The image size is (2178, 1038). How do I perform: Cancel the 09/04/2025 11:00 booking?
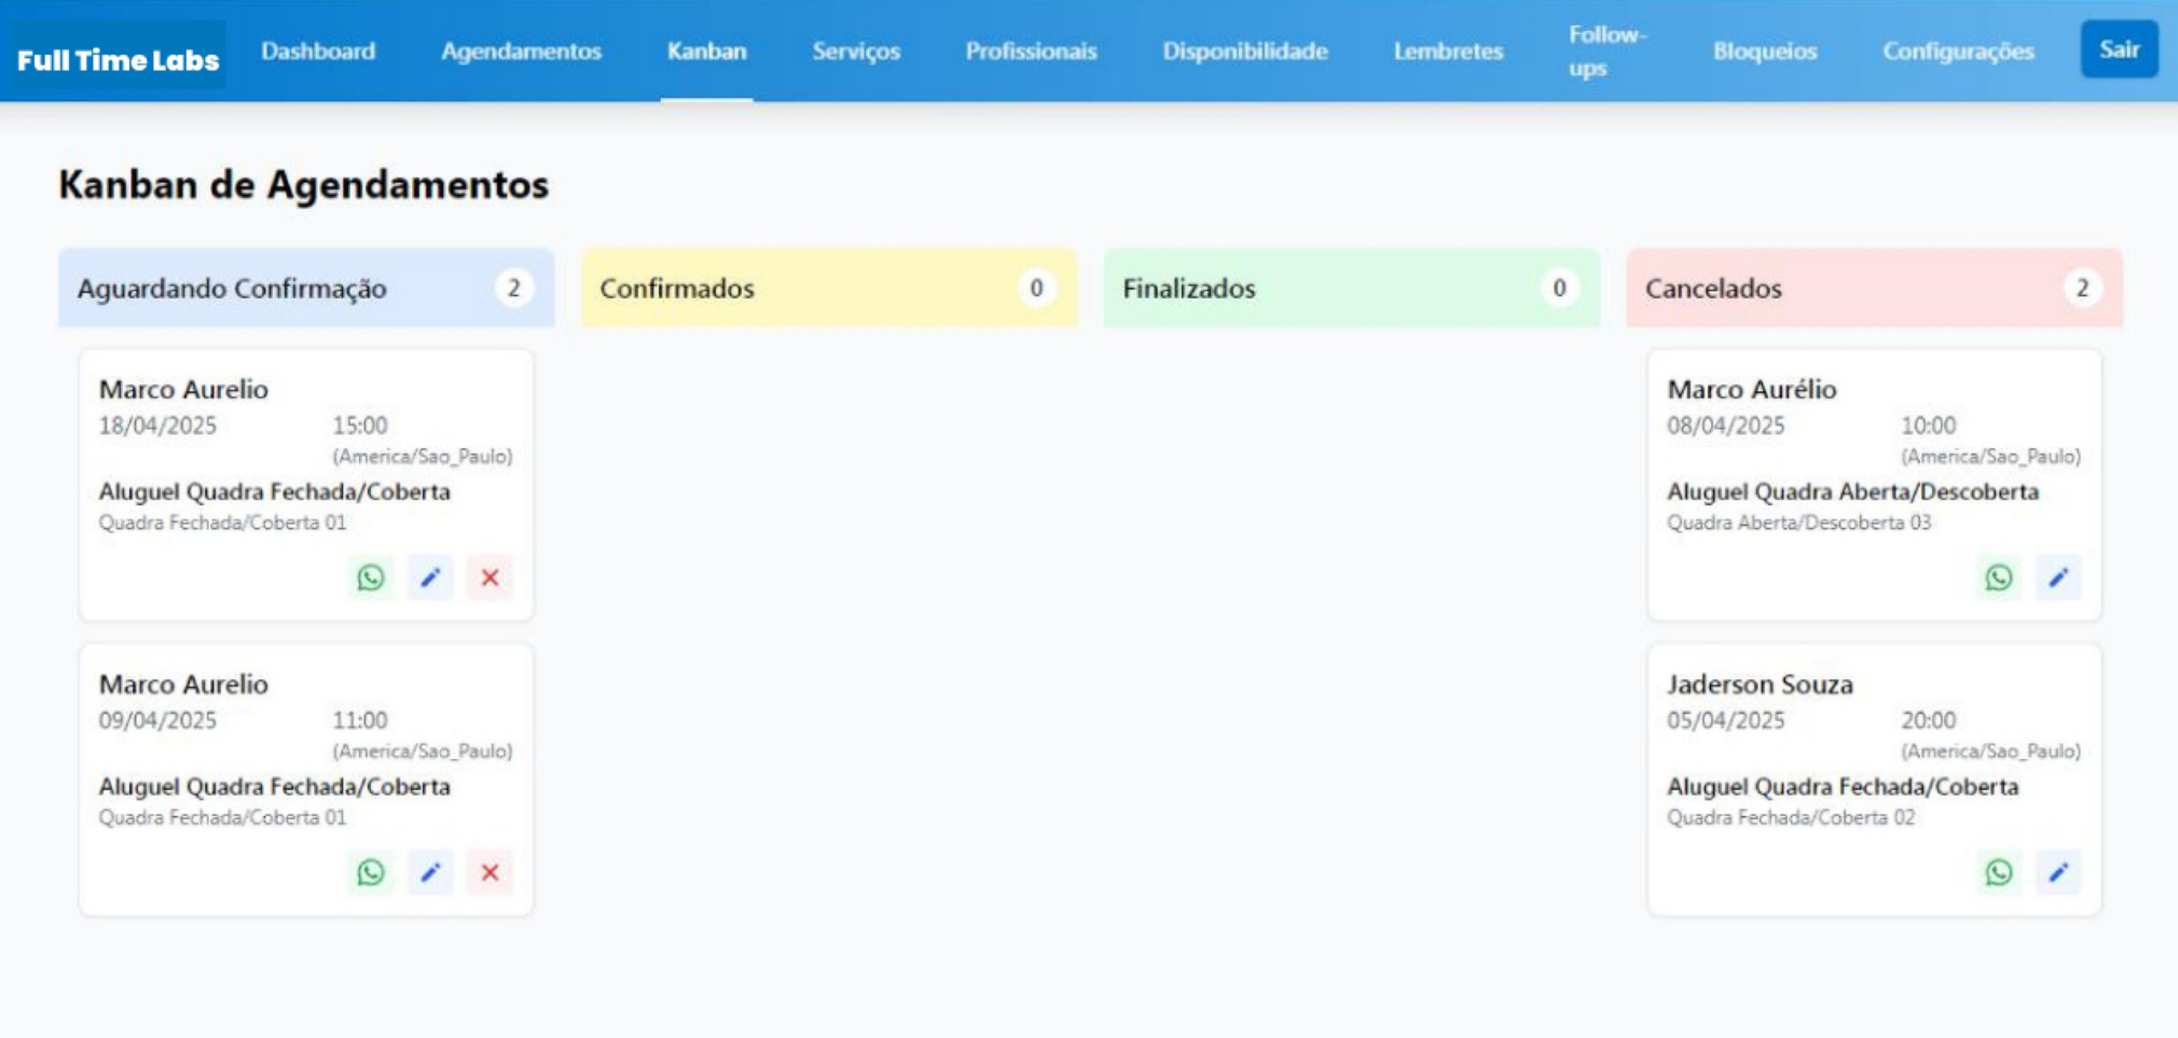pyautogui.click(x=489, y=872)
